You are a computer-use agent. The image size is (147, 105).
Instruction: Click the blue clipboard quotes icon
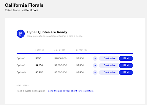click(x=21, y=34)
